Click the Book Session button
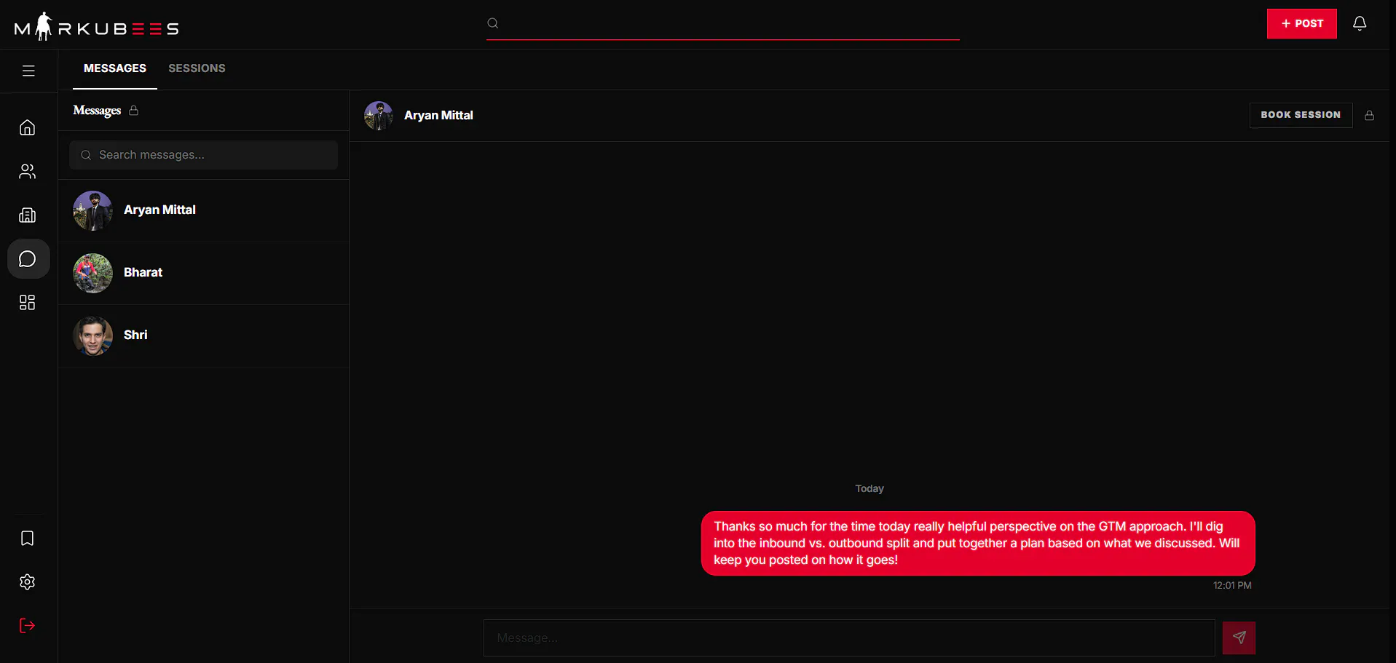The width and height of the screenshot is (1396, 663). [x=1301, y=115]
